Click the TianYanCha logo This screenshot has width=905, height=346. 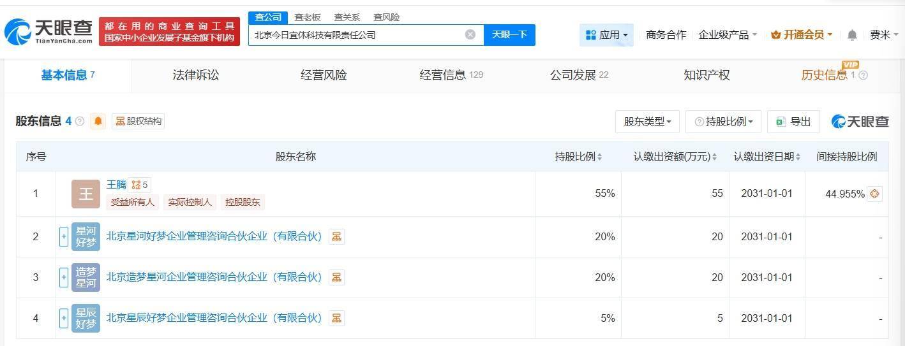48,31
